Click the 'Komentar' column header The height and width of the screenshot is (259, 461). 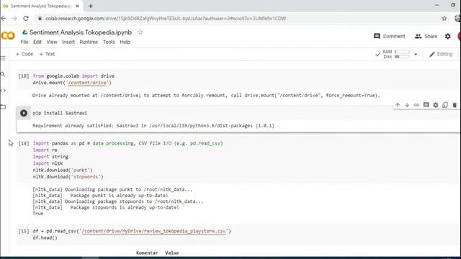(x=147, y=253)
